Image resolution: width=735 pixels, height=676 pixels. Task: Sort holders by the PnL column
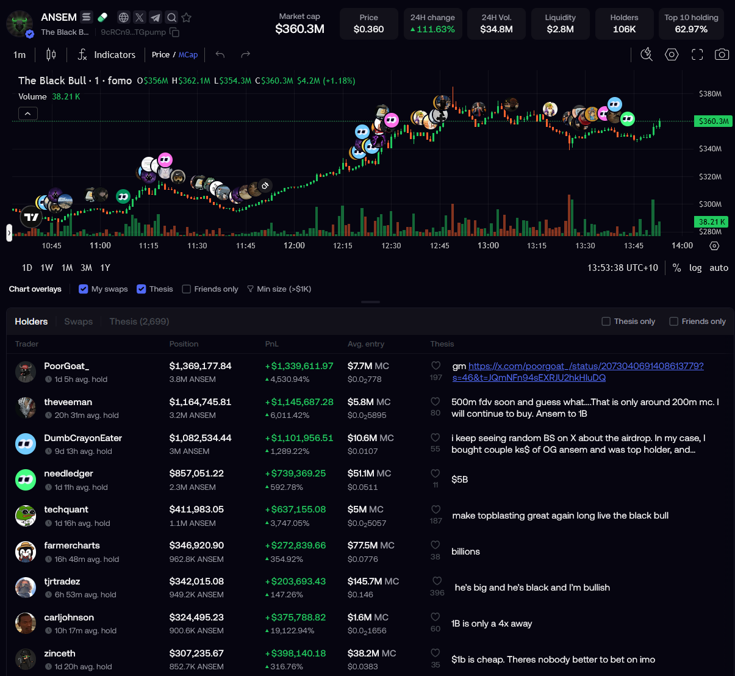271,344
